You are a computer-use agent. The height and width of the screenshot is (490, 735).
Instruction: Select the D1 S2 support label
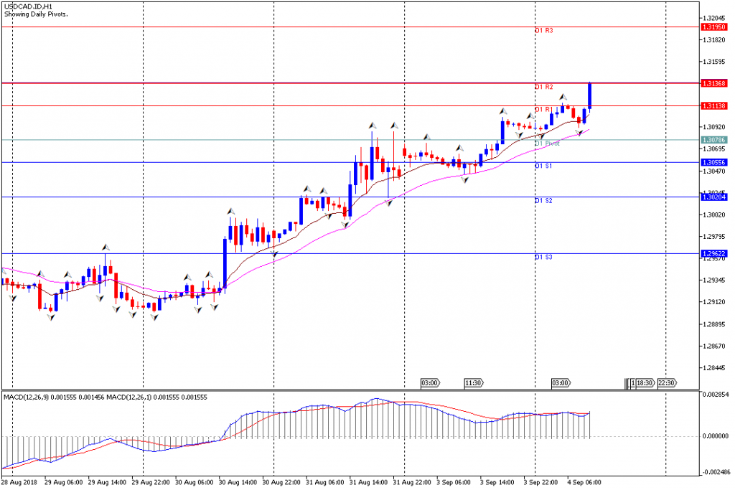point(543,201)
